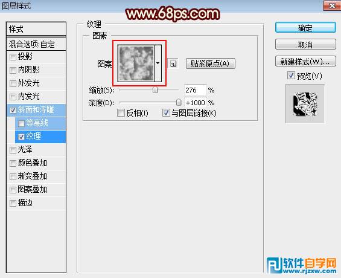Screen dimensions: 341x278
Task: Click the 确定 OK button
Action: (305, 28)
